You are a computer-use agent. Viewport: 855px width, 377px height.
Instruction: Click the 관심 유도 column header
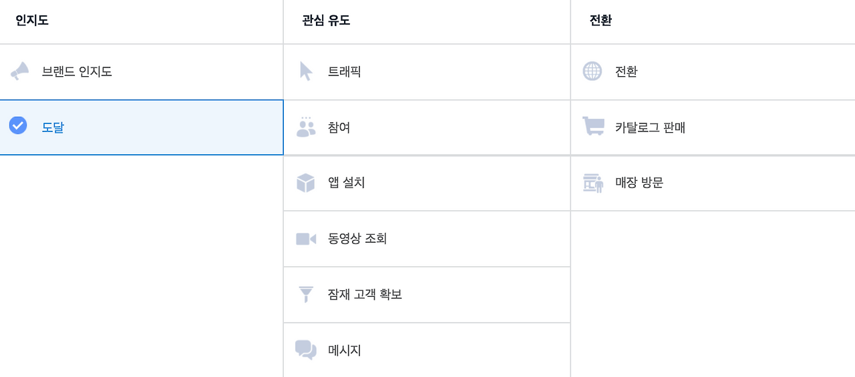click(326, 21)
